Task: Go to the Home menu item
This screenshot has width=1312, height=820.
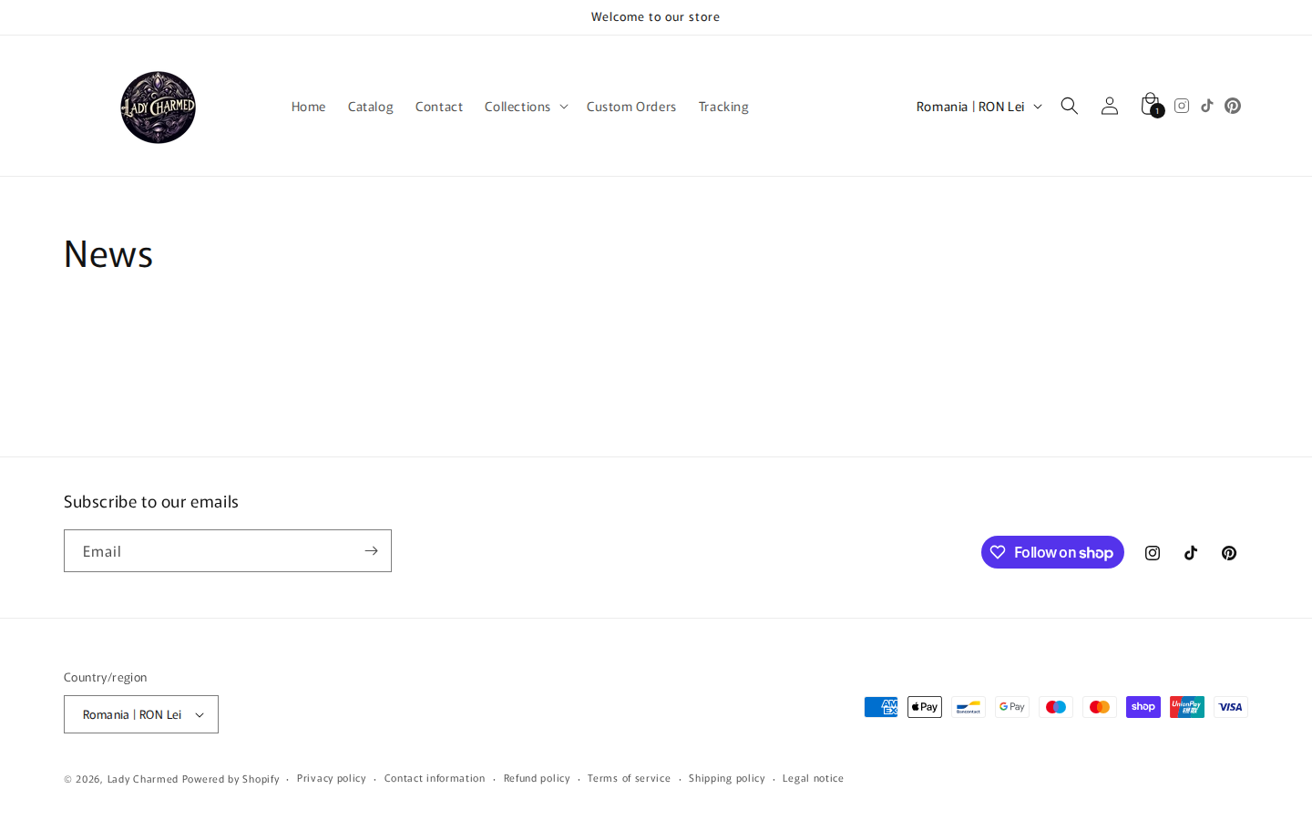Action: (308, 107)
